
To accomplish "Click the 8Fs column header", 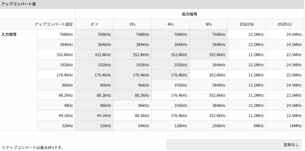I will pyautogui.click(x=209, y=24).
